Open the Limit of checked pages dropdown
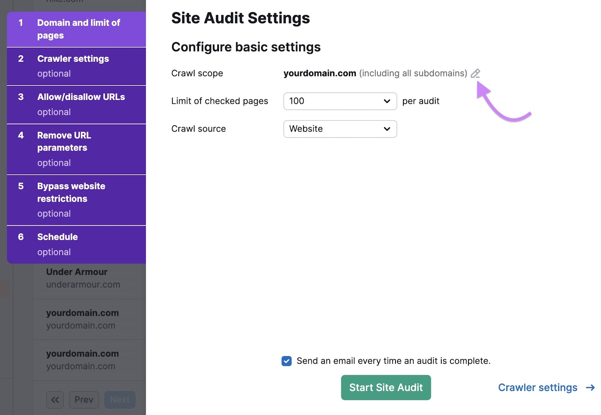 (x=340, y=101)
